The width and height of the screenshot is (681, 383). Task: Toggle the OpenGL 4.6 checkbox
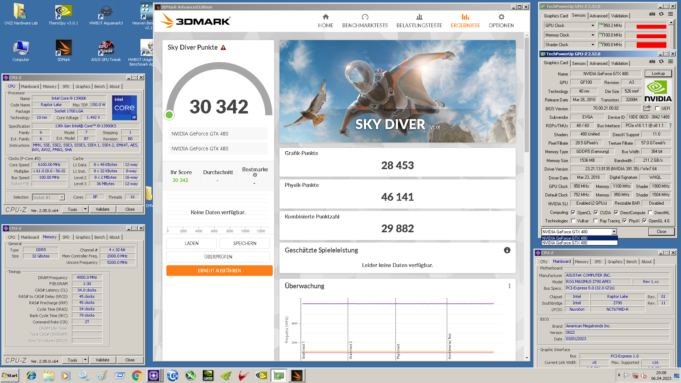(644, 221)
